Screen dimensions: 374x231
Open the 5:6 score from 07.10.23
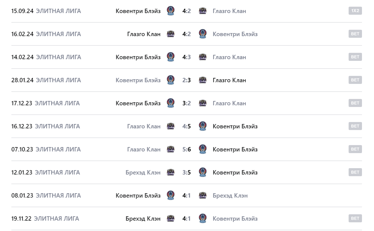(186, 149)
